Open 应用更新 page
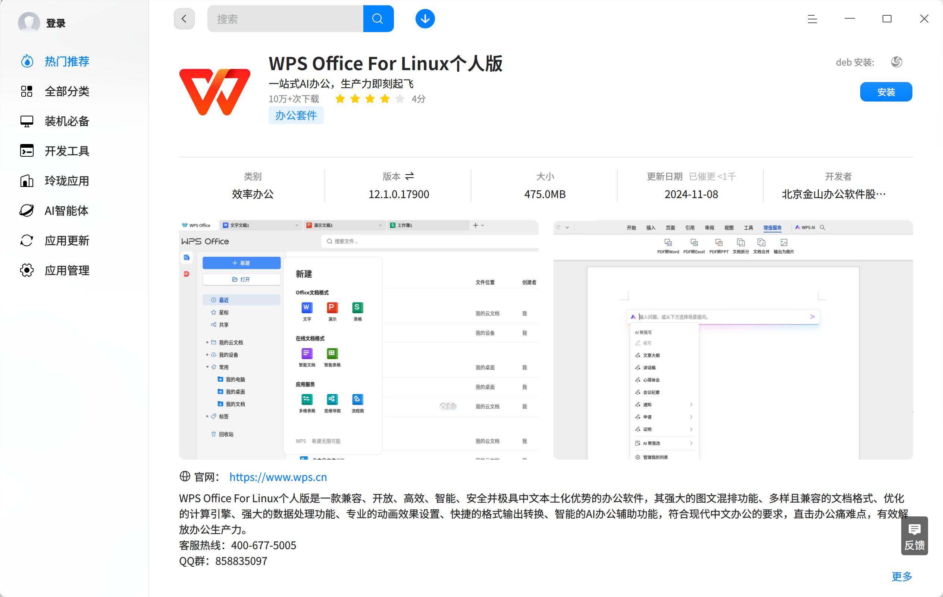 pyautogui.click(x=66, y=240)
